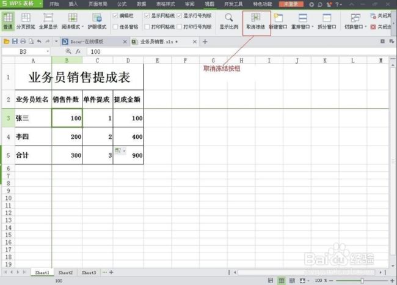Print using the printer icon
397x285 pixels.
(x=23, y=42)
